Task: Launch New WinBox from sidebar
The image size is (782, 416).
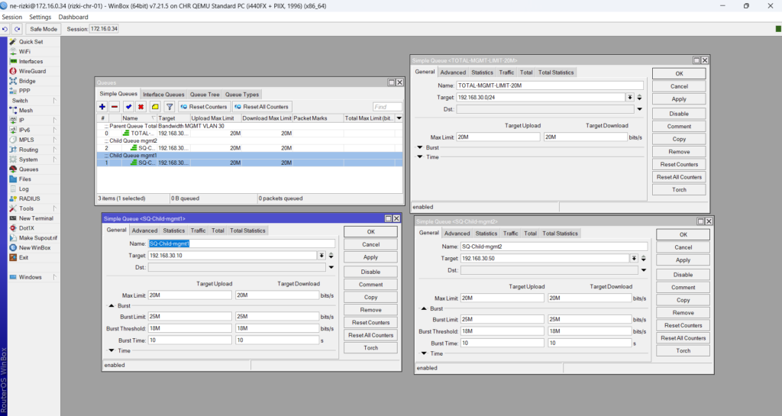Action: tap(34, 247)
